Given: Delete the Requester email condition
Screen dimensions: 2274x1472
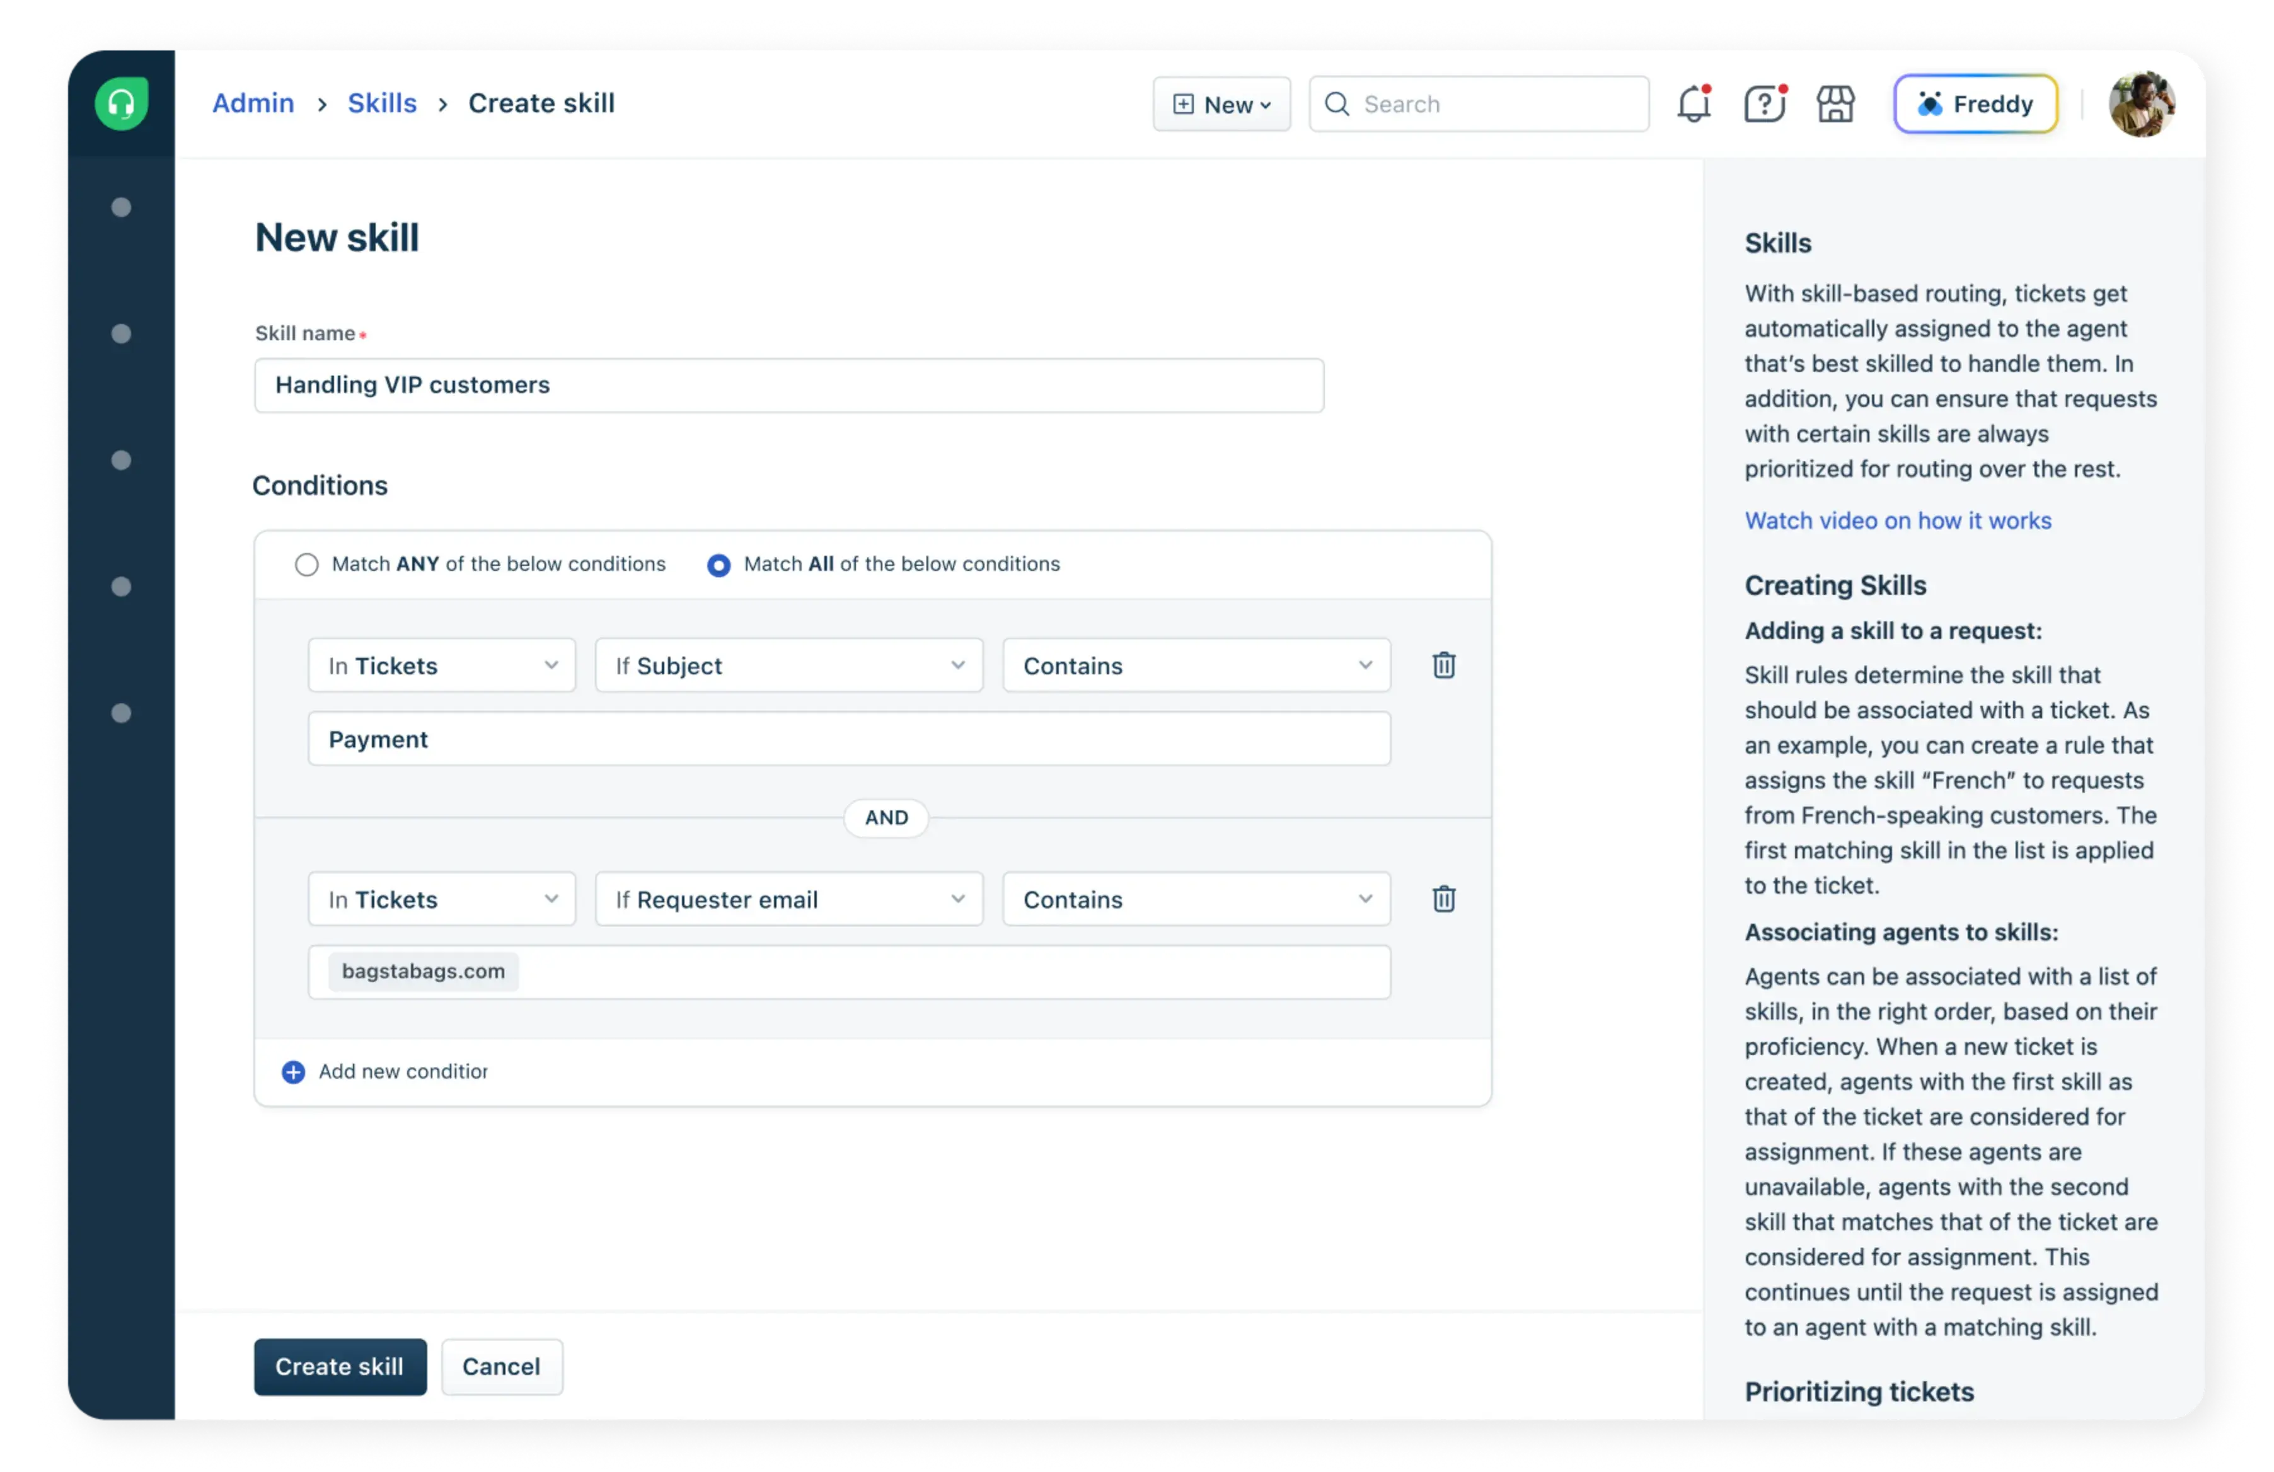Looking at the screenshot, I should tap(1444, 899).
